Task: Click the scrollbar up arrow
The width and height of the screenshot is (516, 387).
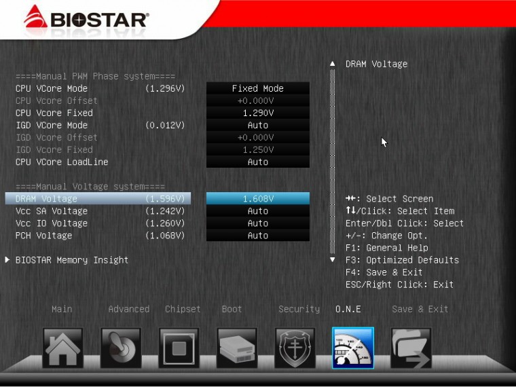Action: click(333, 64)
